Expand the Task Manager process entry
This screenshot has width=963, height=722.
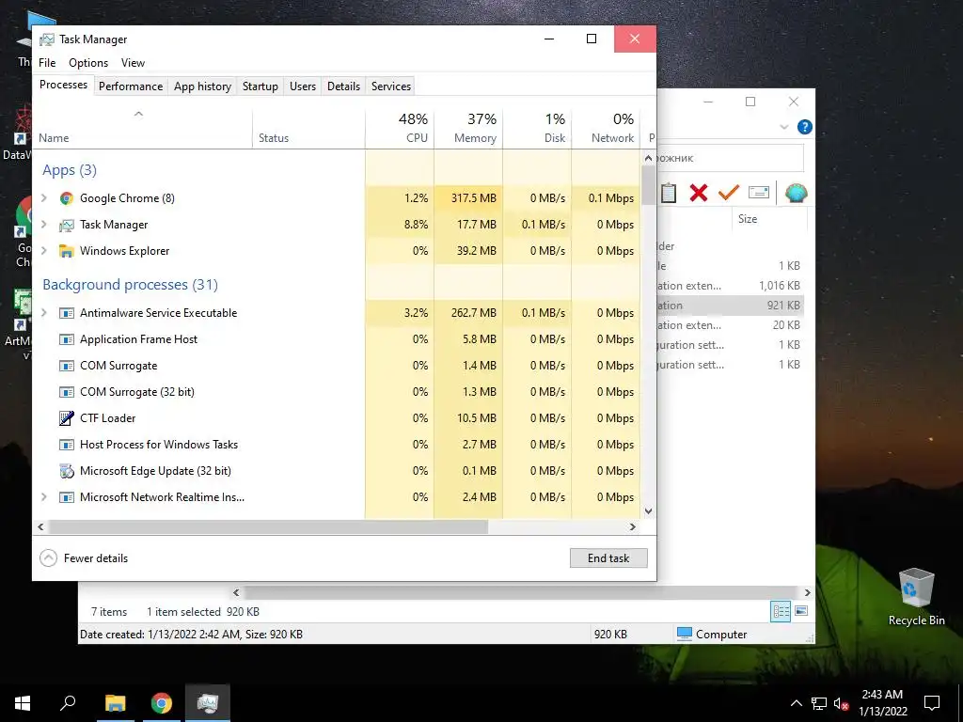click(43, 224)
